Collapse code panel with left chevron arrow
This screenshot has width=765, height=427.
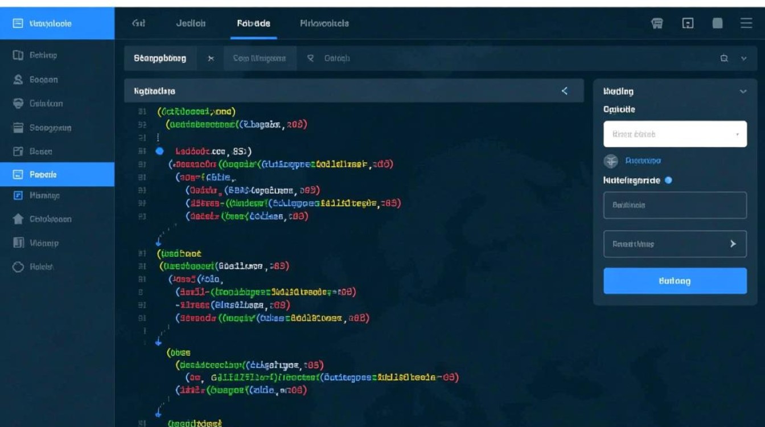click(x=565, y=91)
